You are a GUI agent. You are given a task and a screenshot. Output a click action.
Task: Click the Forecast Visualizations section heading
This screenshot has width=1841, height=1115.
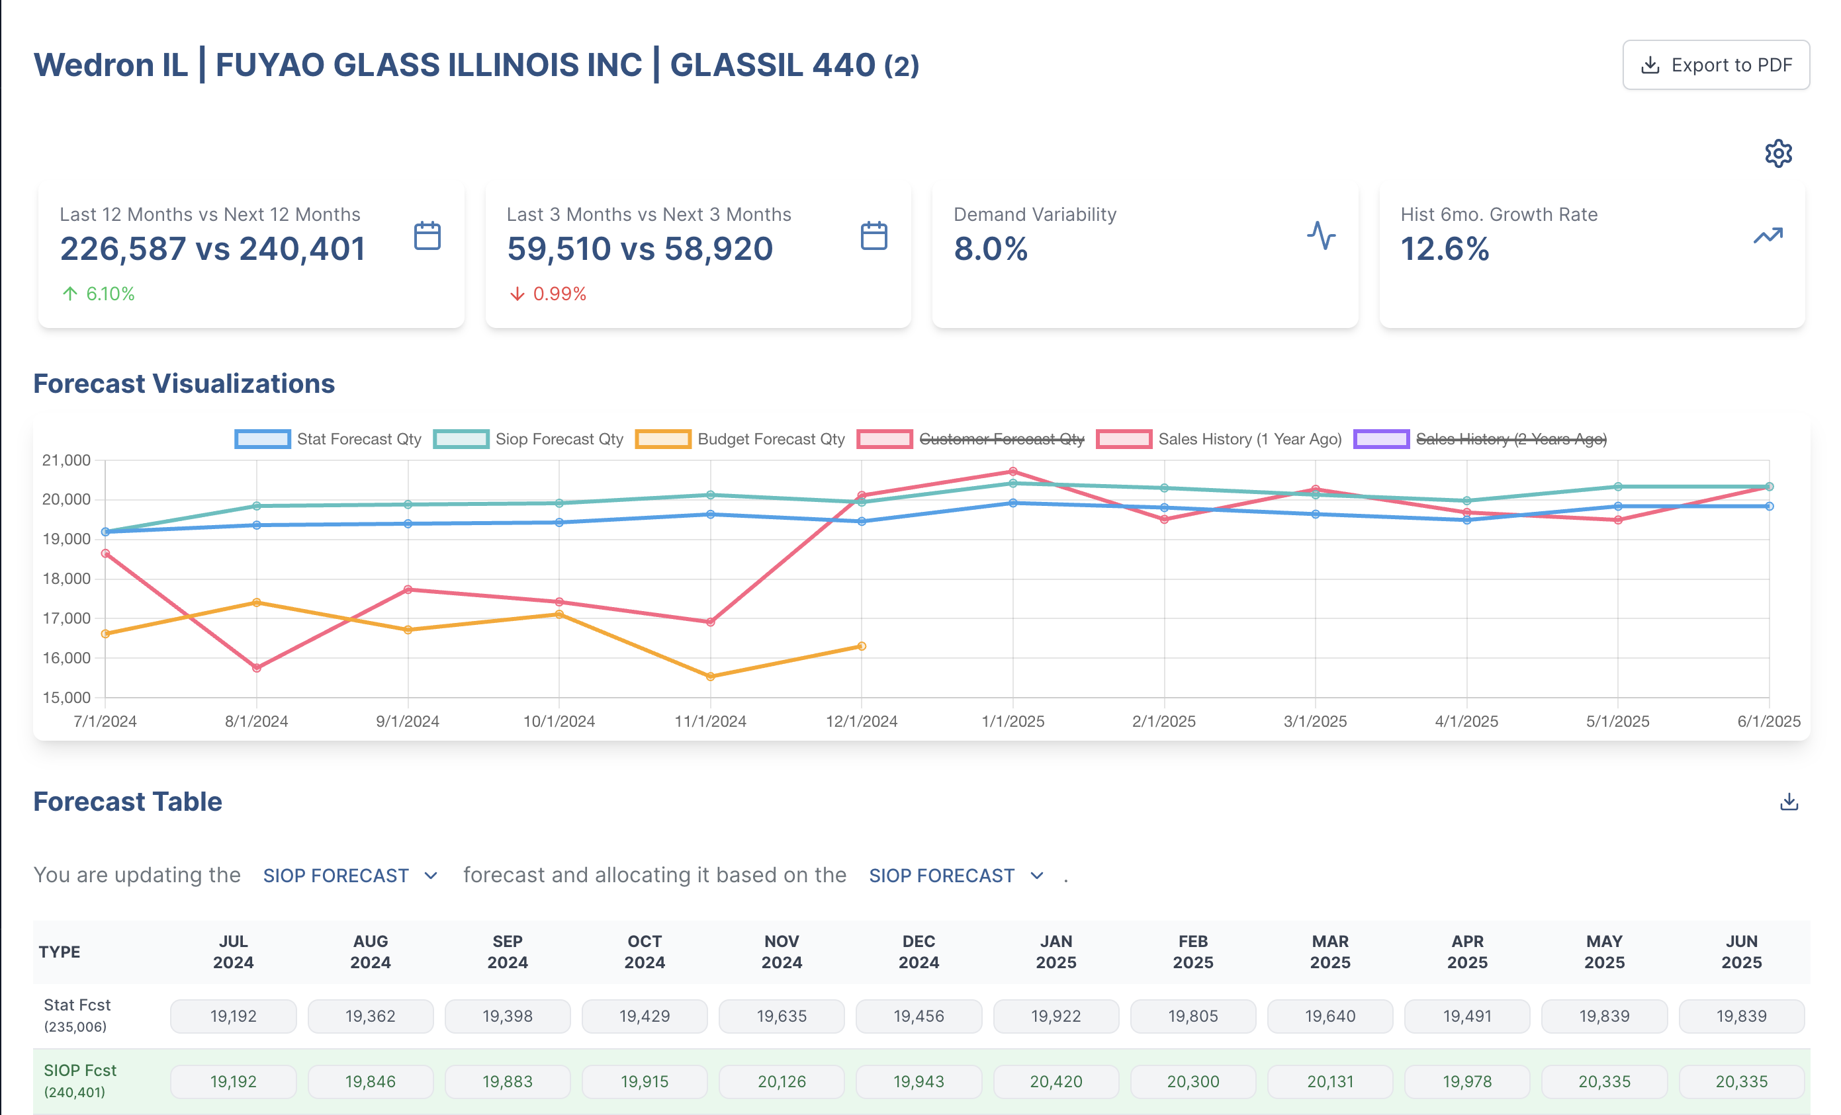pyautogui.click(x=184, y=383)
